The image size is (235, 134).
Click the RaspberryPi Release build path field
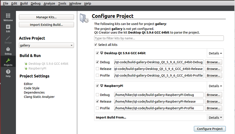[x=159, y=101]
